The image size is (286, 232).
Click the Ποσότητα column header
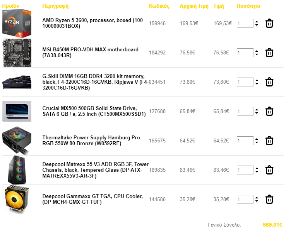[x=248, y=6]
